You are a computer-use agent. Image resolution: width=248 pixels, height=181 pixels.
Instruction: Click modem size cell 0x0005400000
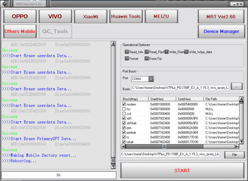click(x=188, y=104)
